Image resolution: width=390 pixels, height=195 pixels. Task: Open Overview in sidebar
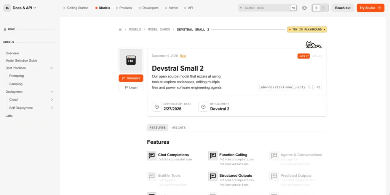[12, 53]
